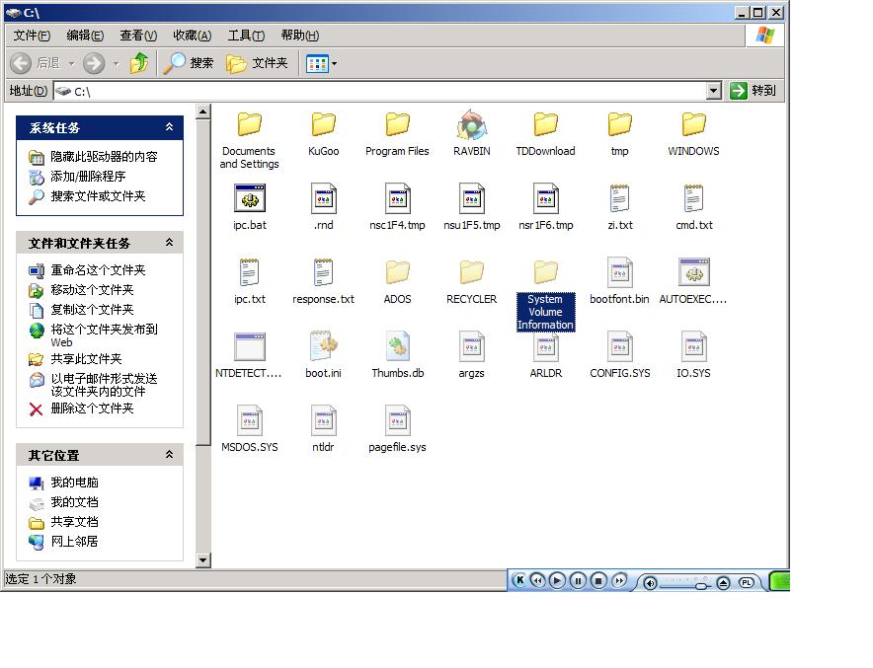Collapse the 系统任务 panel section
Screen dimensions: 873x668
[169, 127]
